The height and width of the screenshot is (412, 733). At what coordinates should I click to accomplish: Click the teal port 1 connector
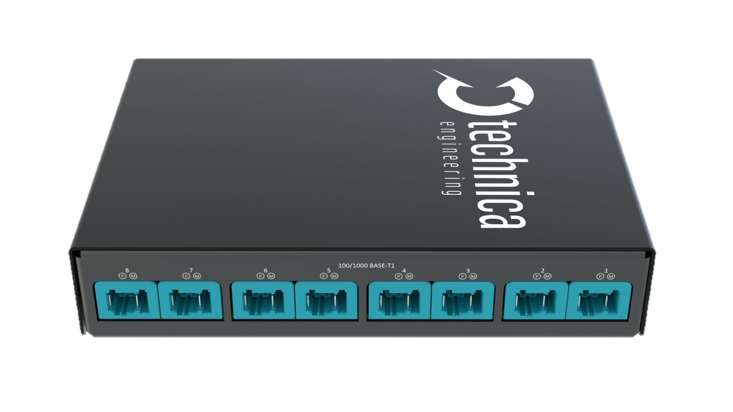pos(599,300)
